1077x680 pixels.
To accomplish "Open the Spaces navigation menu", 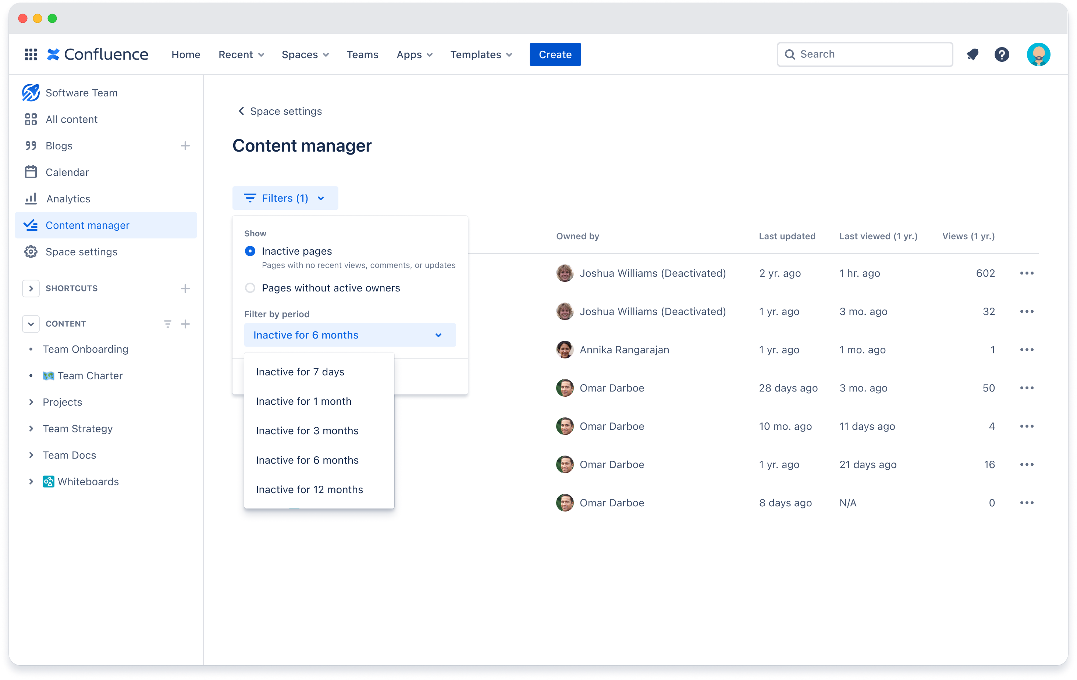I will click(305, 54).
